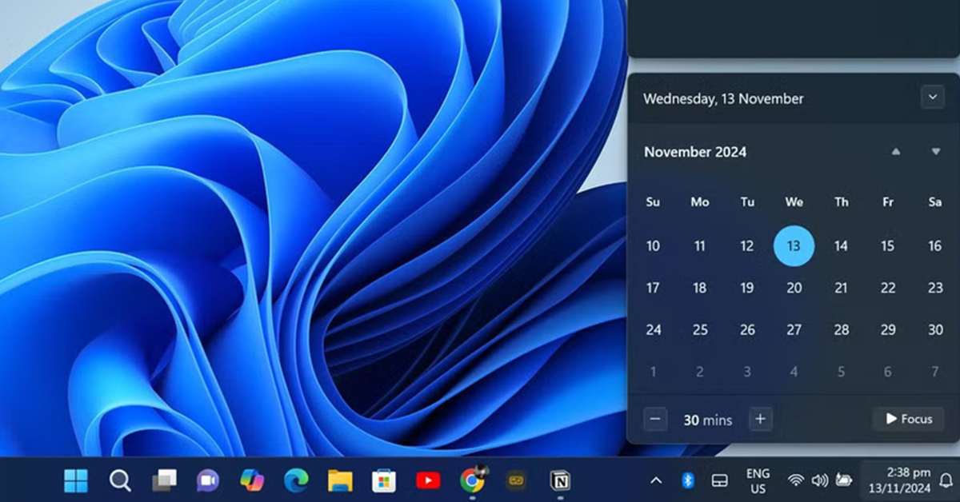The width and height of the screenshot is (960, 502).
Task: Open Google Chrome
Action: click(472, 480)
